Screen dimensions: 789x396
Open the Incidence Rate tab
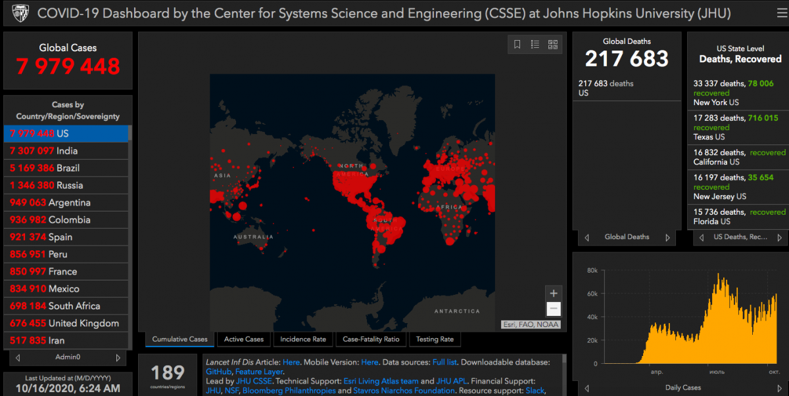(303, 340)
